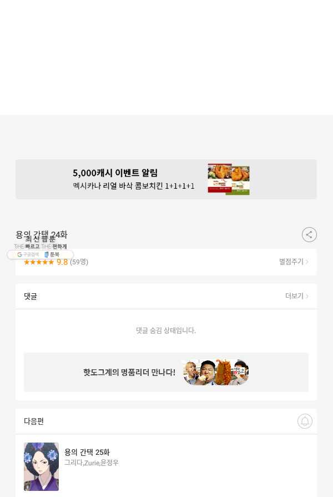The height and width of the screenshot is (497, 333).
Task: Click the hotdog photo in ad banner
Action: pyautogui.click(x=216, y=372)
